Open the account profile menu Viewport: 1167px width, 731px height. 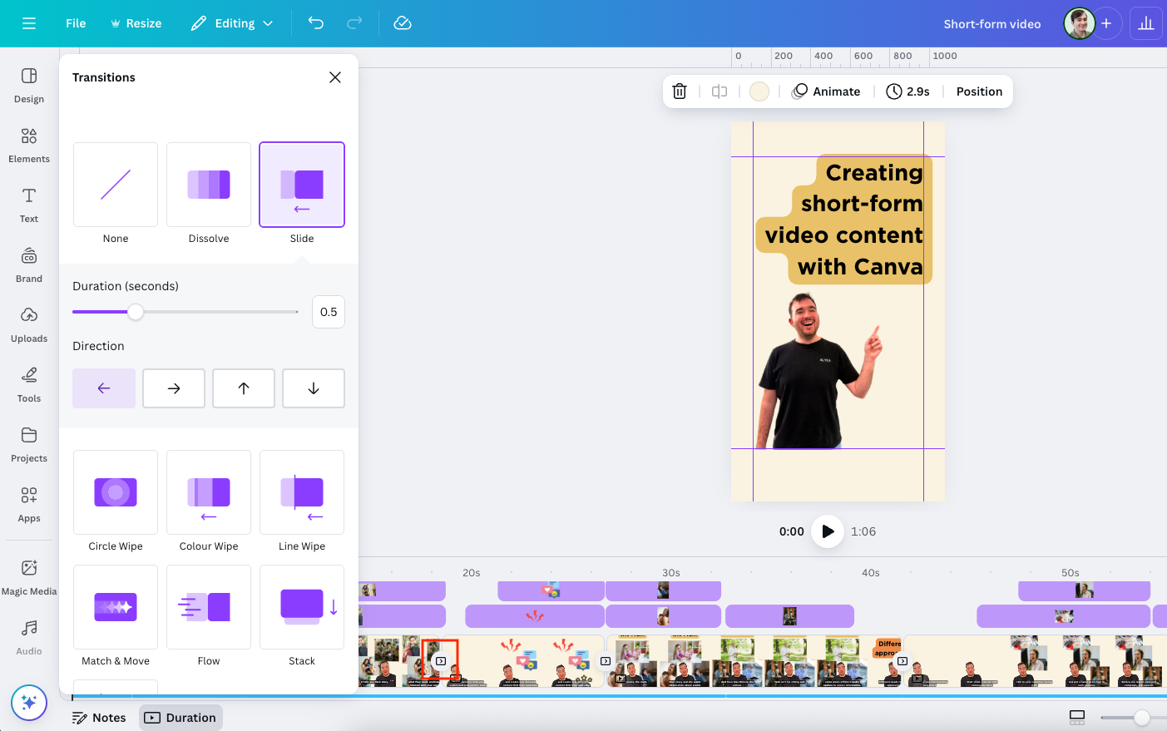click(x=1078, y=23)
